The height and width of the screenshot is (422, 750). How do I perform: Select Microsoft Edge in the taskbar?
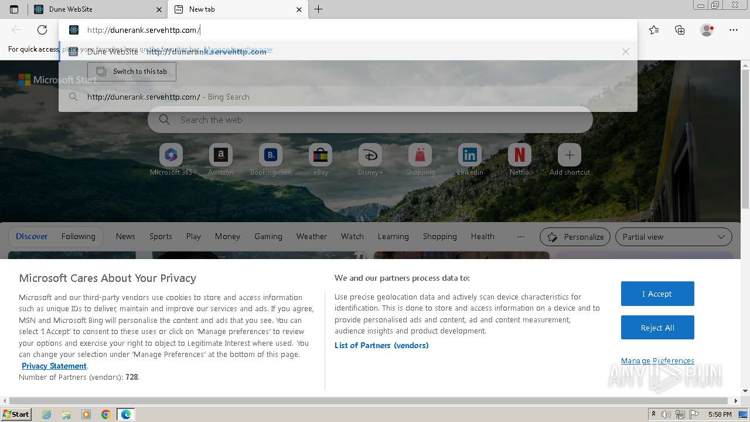point(126,414)
